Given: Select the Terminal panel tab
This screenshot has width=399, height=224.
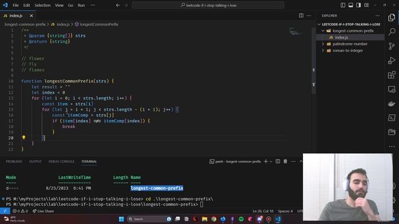Looking at the screenshot, I should point(89,161).
